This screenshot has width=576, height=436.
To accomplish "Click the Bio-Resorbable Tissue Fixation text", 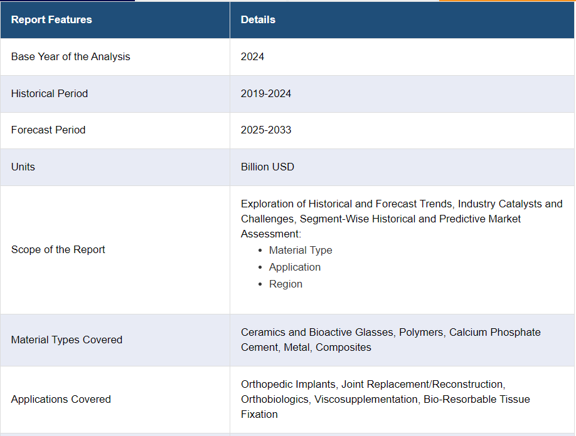I will pyautogui.click(x=476, y=399).
